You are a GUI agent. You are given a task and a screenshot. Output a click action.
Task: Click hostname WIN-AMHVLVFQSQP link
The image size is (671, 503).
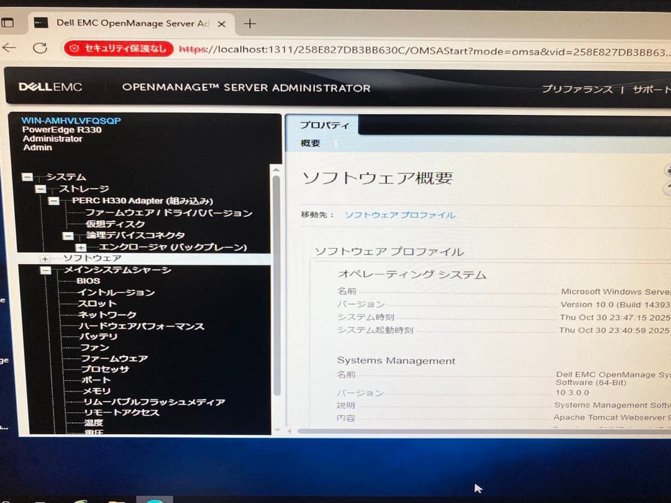[x=71, y=121]
